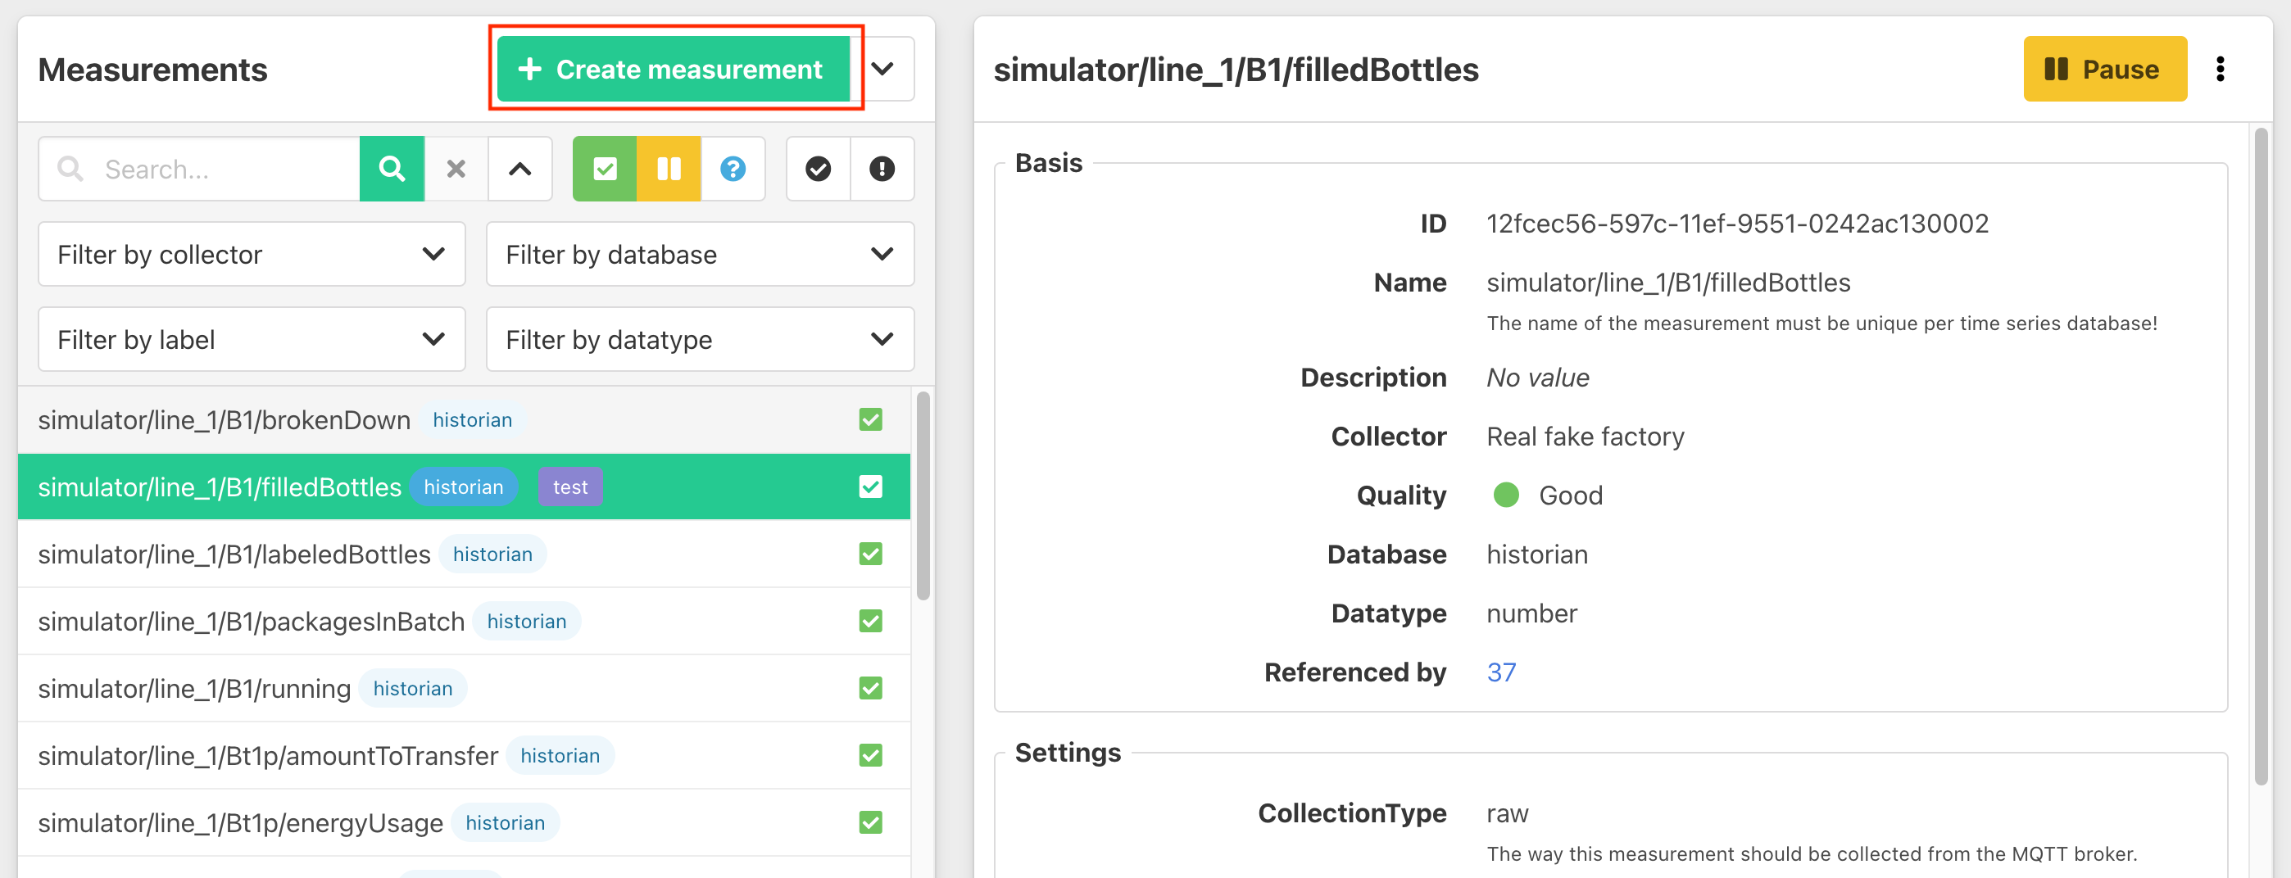Open the three-dot more options menu
2291x878 pixels.
(2221, 70)
